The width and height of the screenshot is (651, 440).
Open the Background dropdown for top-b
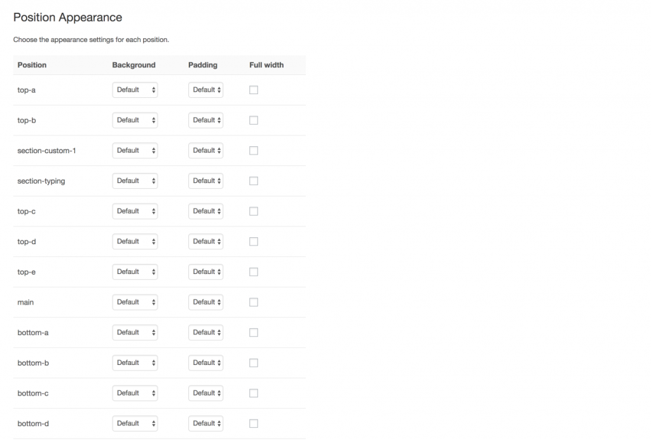(135, 120)
